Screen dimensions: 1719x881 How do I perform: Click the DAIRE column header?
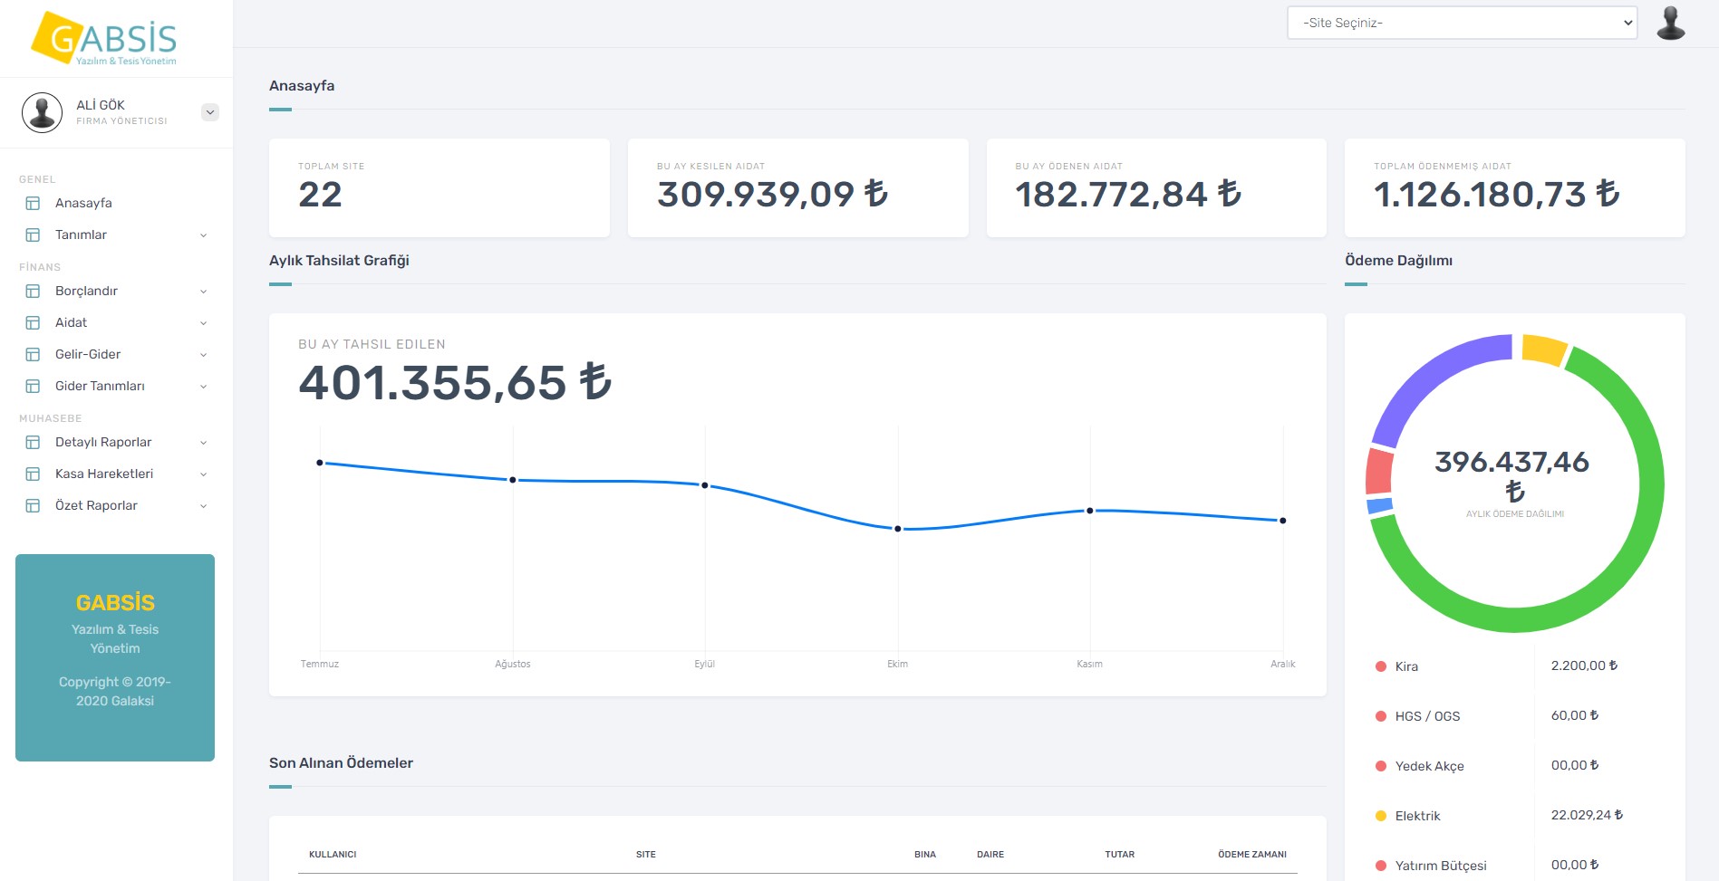tap(990, 854)
